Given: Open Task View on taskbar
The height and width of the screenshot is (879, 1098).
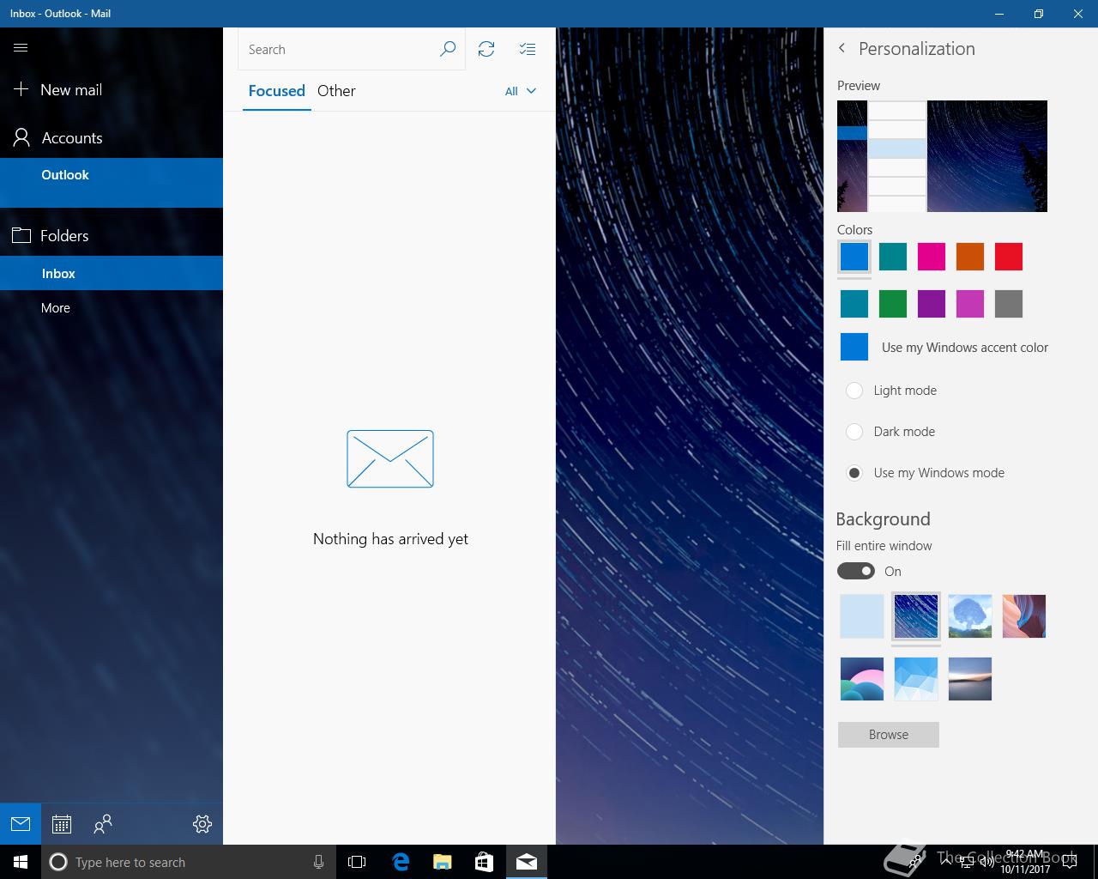Looking at the screenshot, I should (357, 862).
